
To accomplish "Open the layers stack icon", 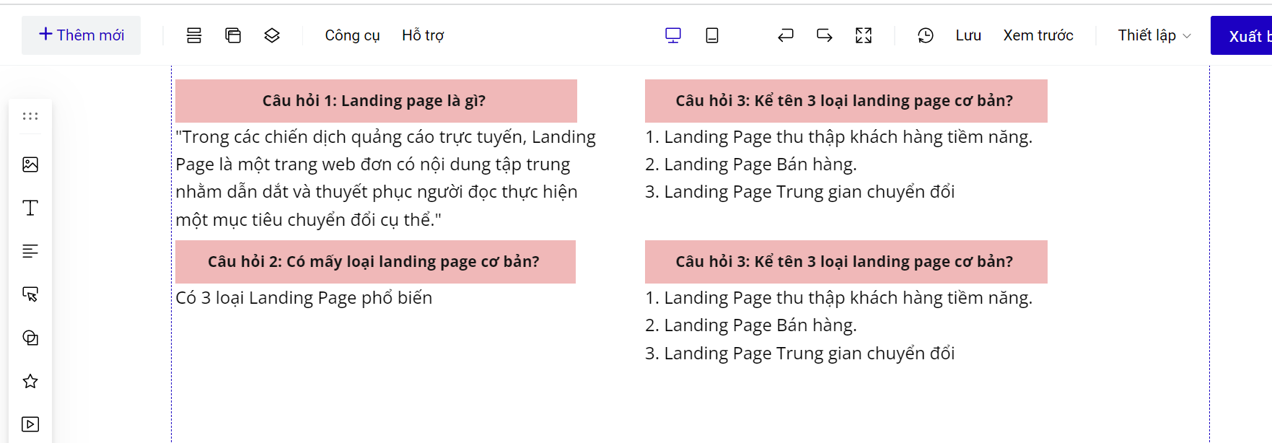I will 272,35.
